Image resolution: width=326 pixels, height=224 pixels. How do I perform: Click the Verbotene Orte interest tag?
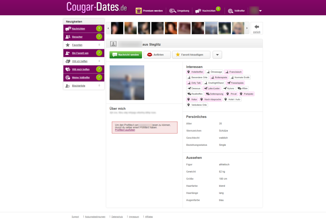point(197,105)
